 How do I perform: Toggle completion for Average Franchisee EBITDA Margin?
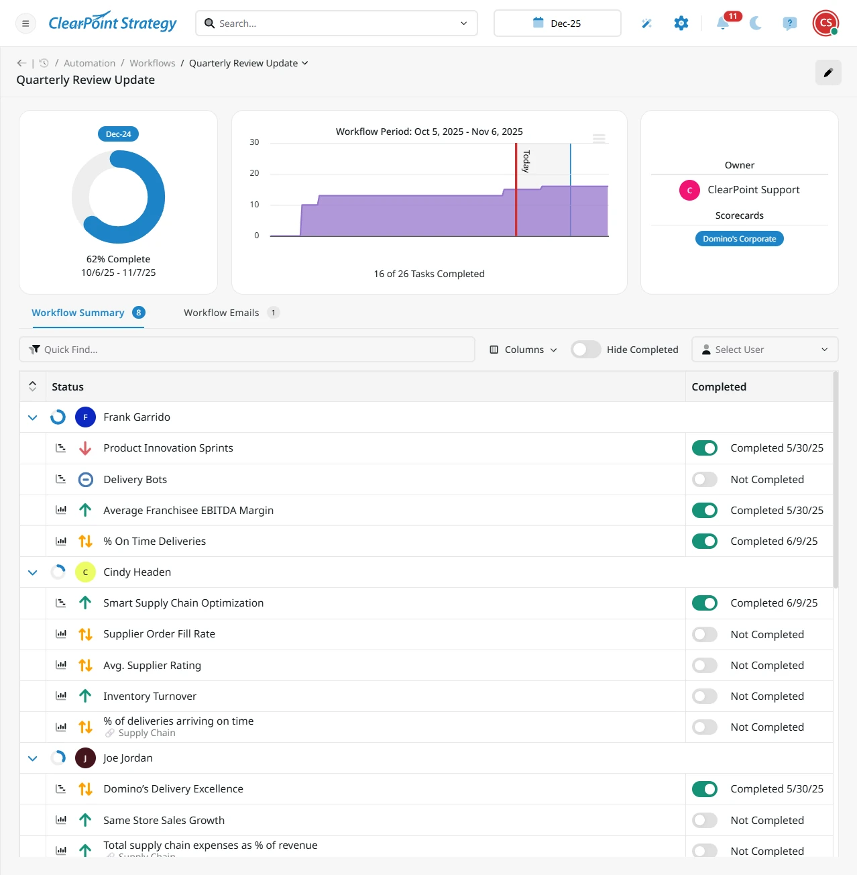tap(705, 511)
